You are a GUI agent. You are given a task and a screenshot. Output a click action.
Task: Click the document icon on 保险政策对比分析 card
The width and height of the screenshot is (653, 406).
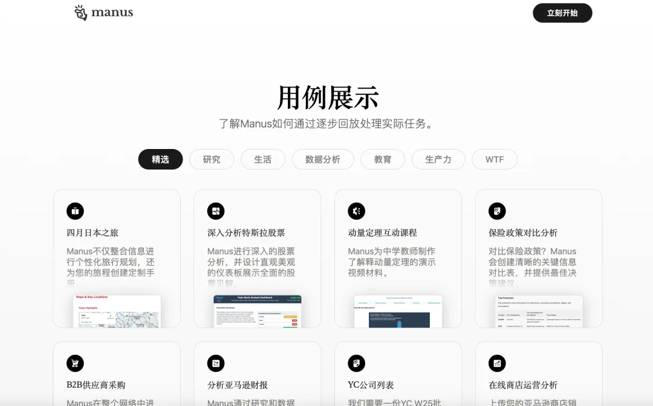pyautogui.click(x=497, y=211)
